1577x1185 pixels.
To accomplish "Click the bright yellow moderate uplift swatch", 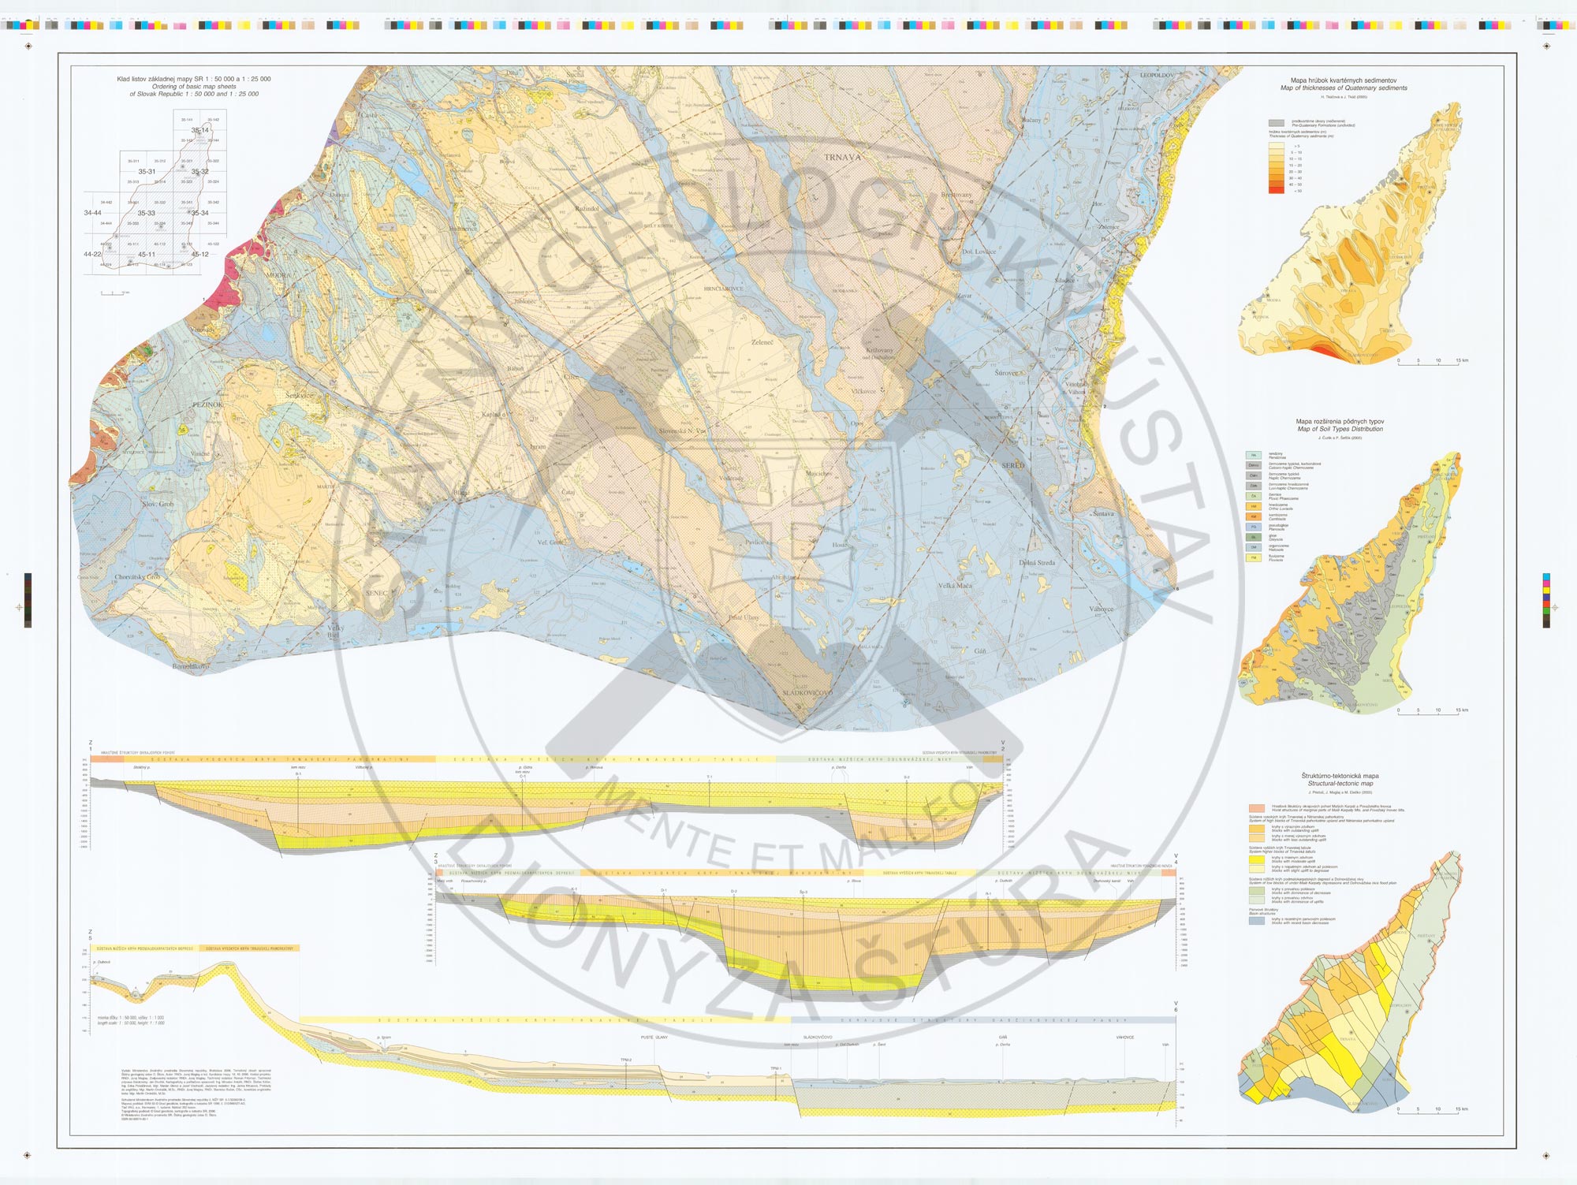I will (x=1257, y=859).
